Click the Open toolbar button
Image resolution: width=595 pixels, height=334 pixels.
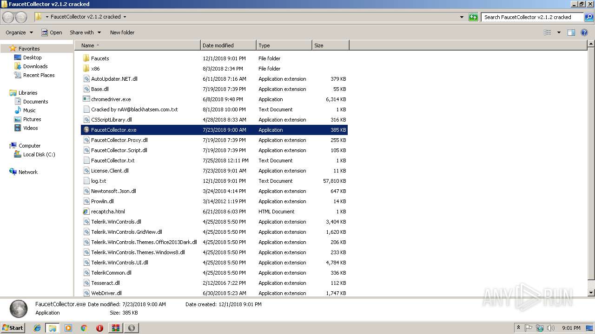pyautogui.click(x=52, y=32)
